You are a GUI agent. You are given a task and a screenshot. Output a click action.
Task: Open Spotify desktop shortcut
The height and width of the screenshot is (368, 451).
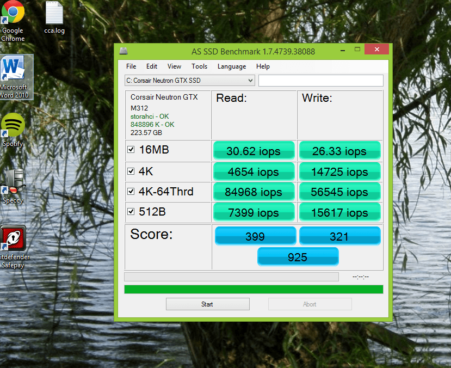[13, 130]
